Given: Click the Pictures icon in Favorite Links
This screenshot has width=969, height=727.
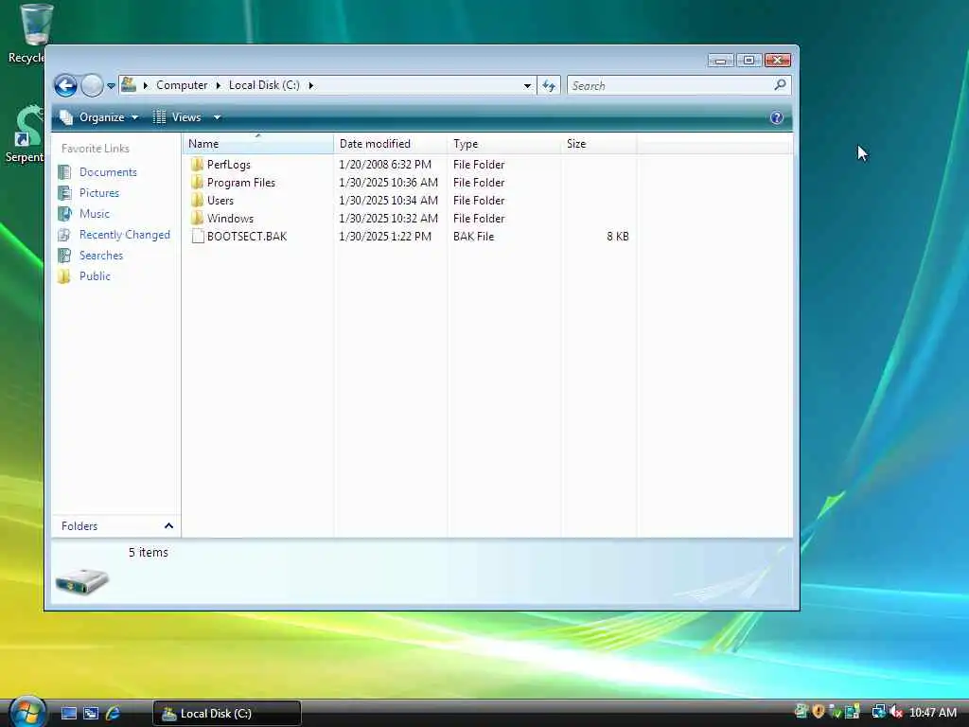Looking at the screenshot, I should [x=65, y=193].
